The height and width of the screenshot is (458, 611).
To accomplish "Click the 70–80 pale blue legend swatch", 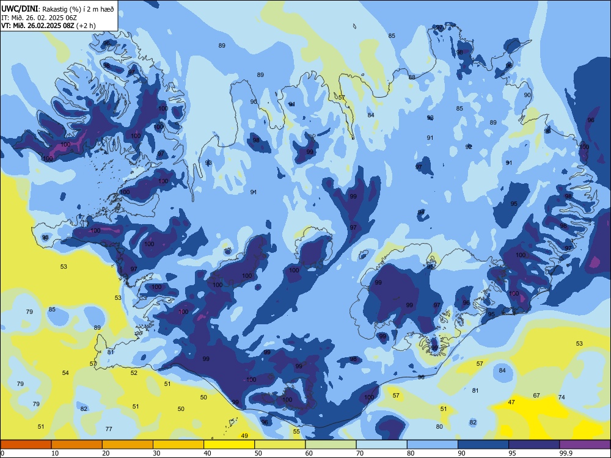I will 381,445.
